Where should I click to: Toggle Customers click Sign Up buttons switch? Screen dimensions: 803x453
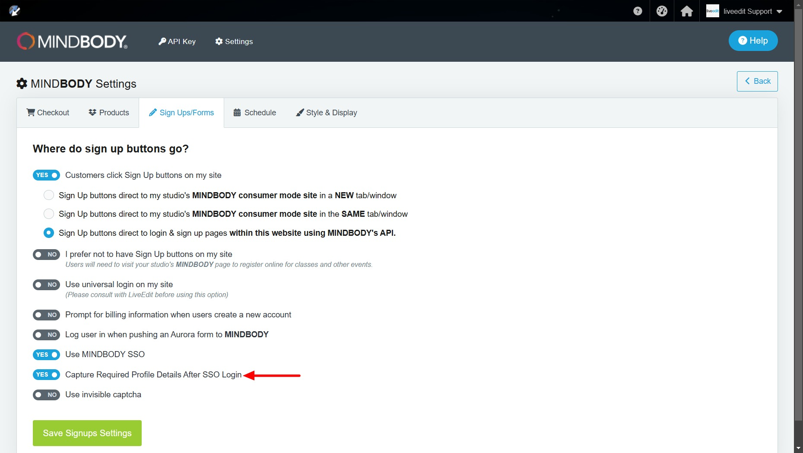[46, 175]
